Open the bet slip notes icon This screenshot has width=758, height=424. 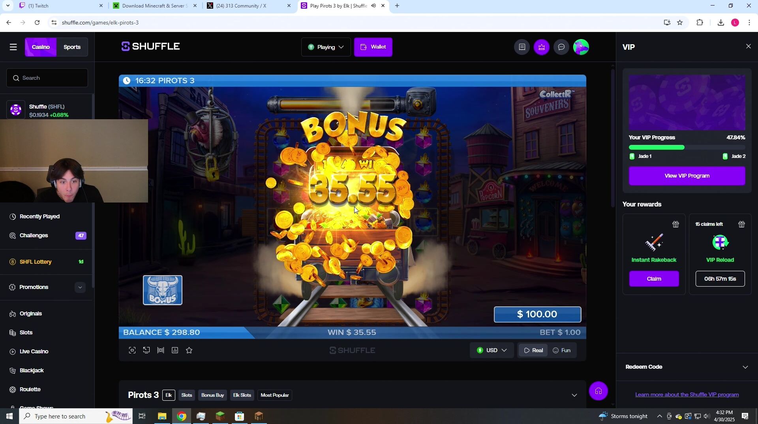(x=522, y=47)
